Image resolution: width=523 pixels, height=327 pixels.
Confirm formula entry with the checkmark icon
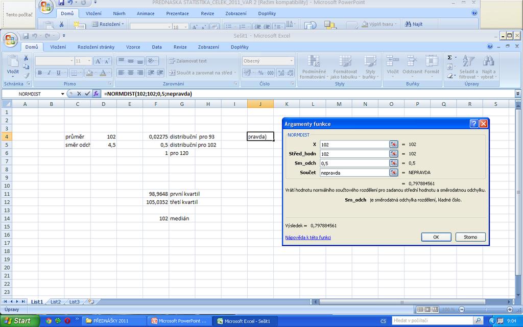coord(87,94)
